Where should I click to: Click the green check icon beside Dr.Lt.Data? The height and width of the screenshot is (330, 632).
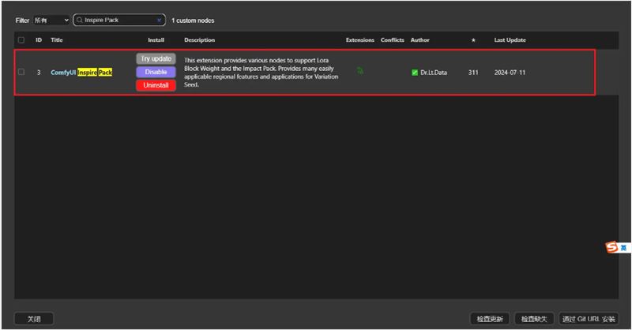(414, 73)
